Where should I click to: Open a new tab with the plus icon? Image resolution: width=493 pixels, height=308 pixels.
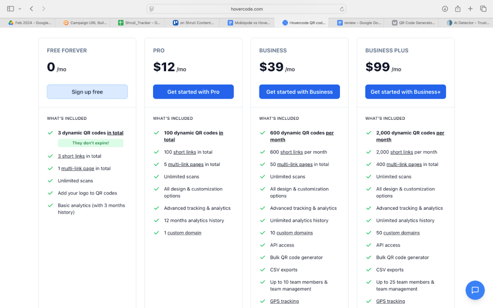coord(470,9)
